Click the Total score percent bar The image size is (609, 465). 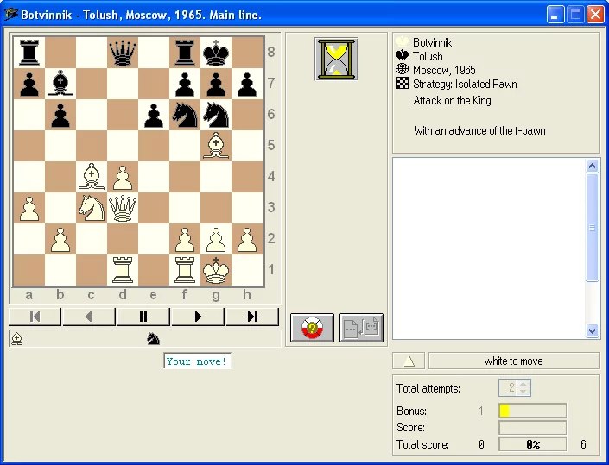(x=532, y=444)
